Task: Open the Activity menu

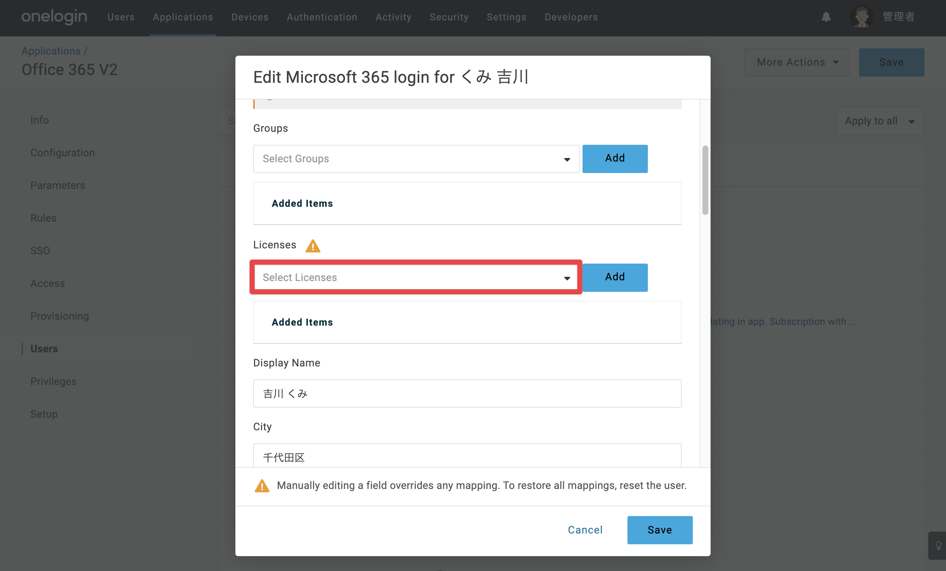Action: 394,17
